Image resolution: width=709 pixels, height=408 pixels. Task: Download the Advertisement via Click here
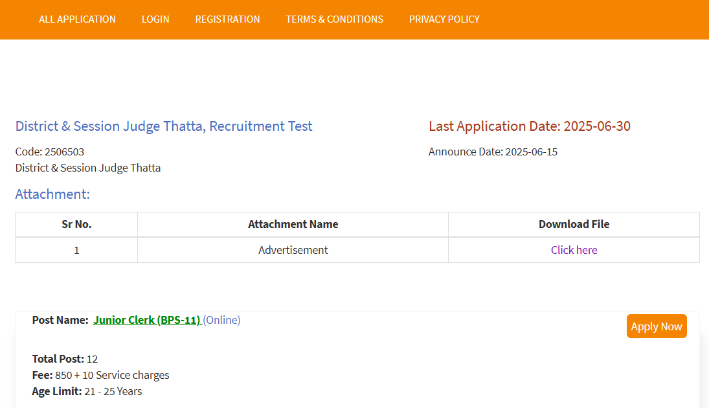574,250
